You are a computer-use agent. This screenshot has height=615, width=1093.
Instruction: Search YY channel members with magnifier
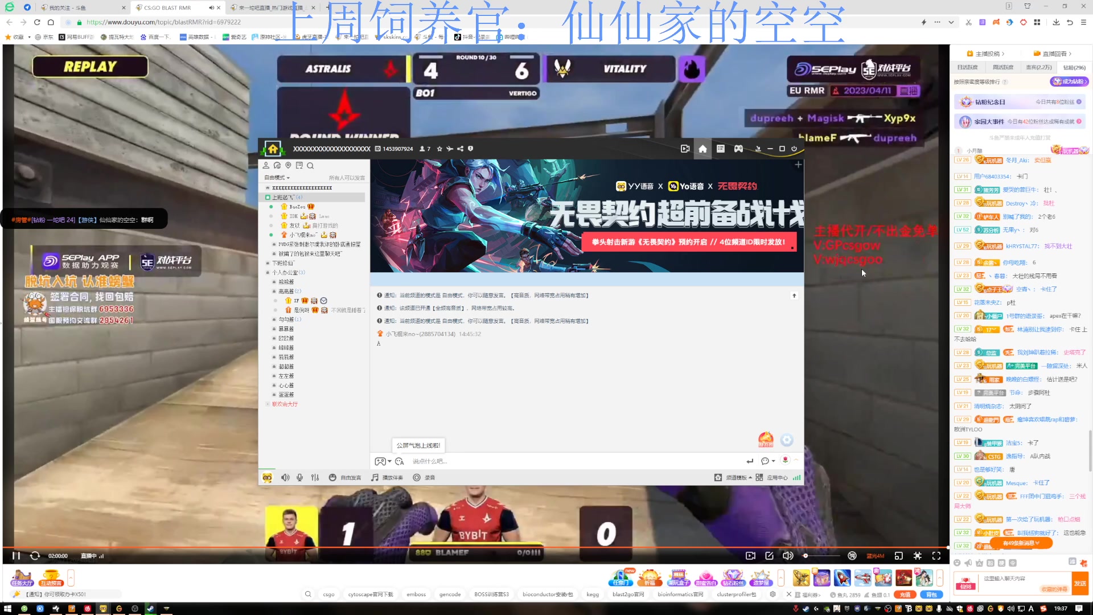[310, 166]
